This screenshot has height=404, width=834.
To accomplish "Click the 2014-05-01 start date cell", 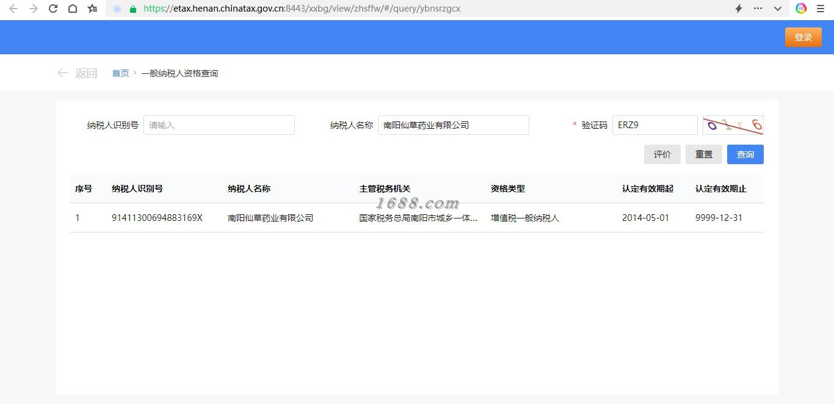I will 646,218.
